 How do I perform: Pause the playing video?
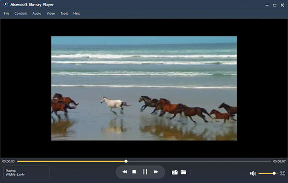[145, 172]
